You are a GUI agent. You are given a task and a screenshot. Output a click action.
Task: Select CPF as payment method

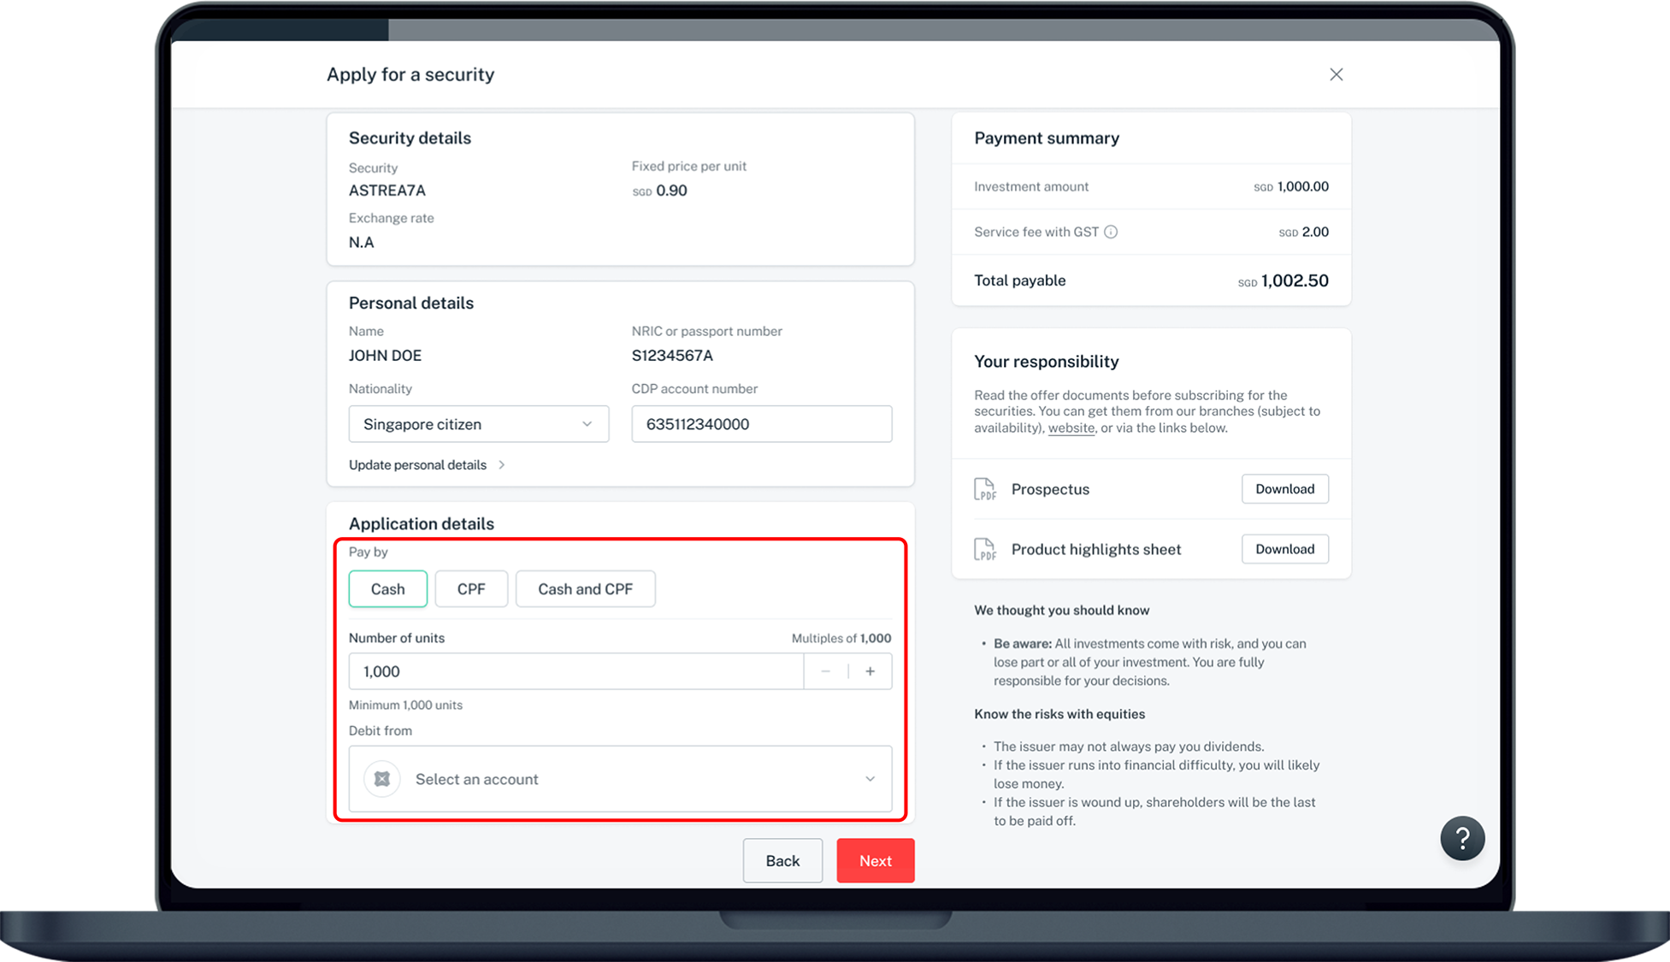(471, 589)
